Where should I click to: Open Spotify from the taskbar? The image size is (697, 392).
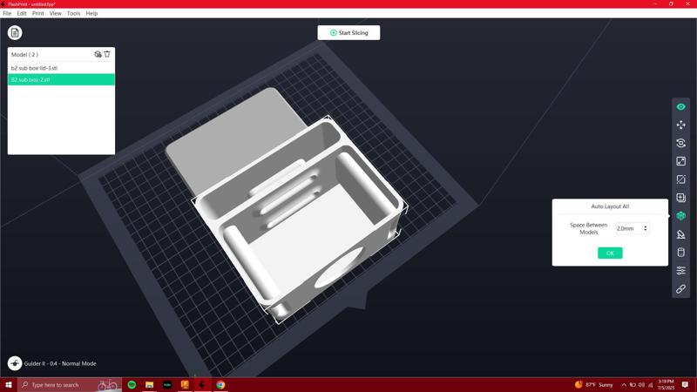point(132,385)
